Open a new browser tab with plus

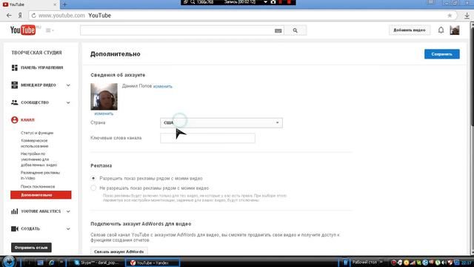click(64, 4)
